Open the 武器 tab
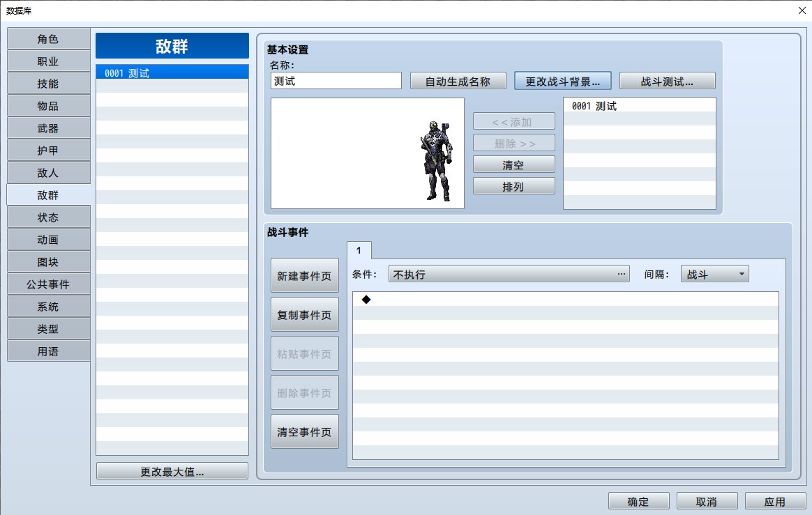The image size is (812, 515). pyautogui.click(x=48, y=128)
